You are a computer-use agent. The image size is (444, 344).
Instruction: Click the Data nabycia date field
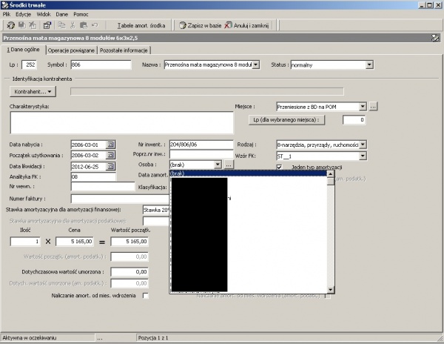[88, 145]
